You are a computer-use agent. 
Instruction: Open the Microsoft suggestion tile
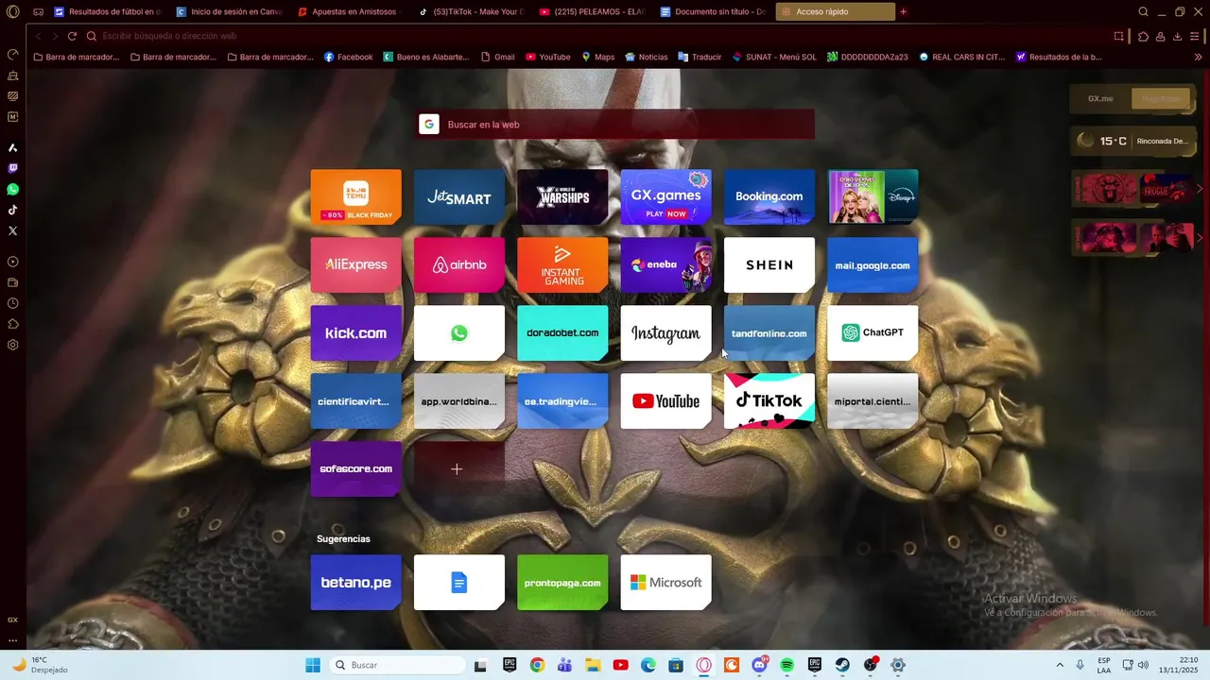[665, 583]
